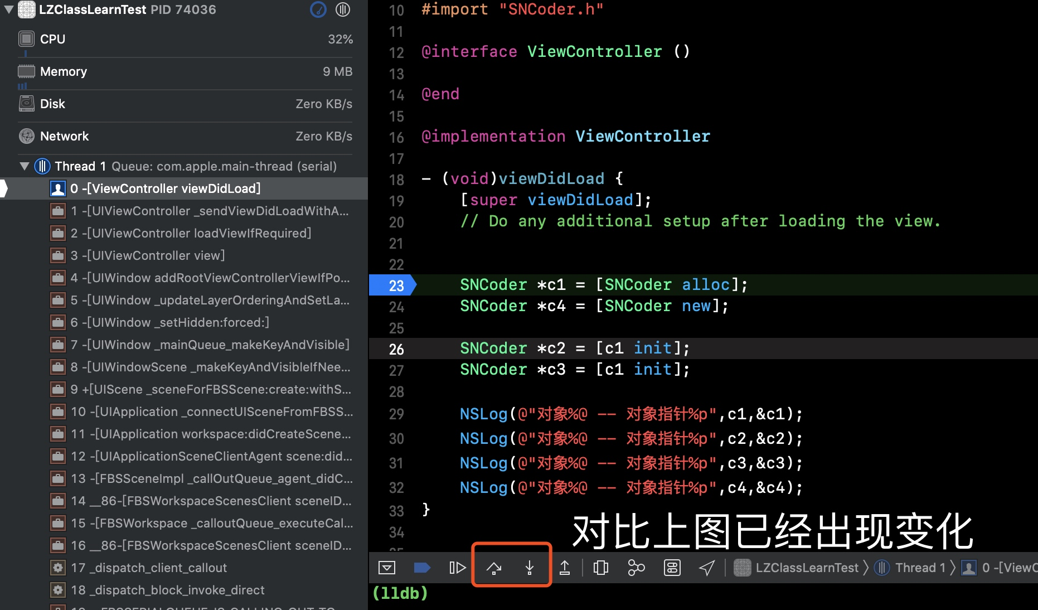This screenshot has width=1038, height=610.
Task: Select frame 1 _sendViewDidLoadWithA...
Action: click(x=184, y=211)
